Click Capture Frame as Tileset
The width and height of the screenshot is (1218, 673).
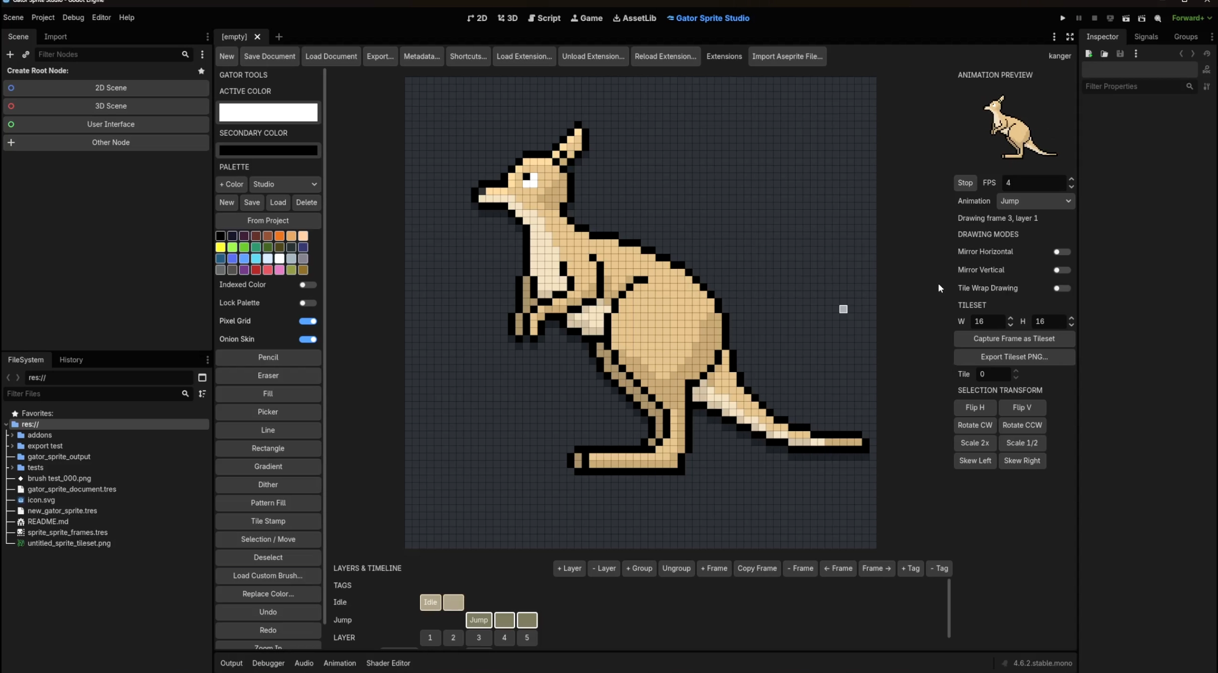point(1014,339)
